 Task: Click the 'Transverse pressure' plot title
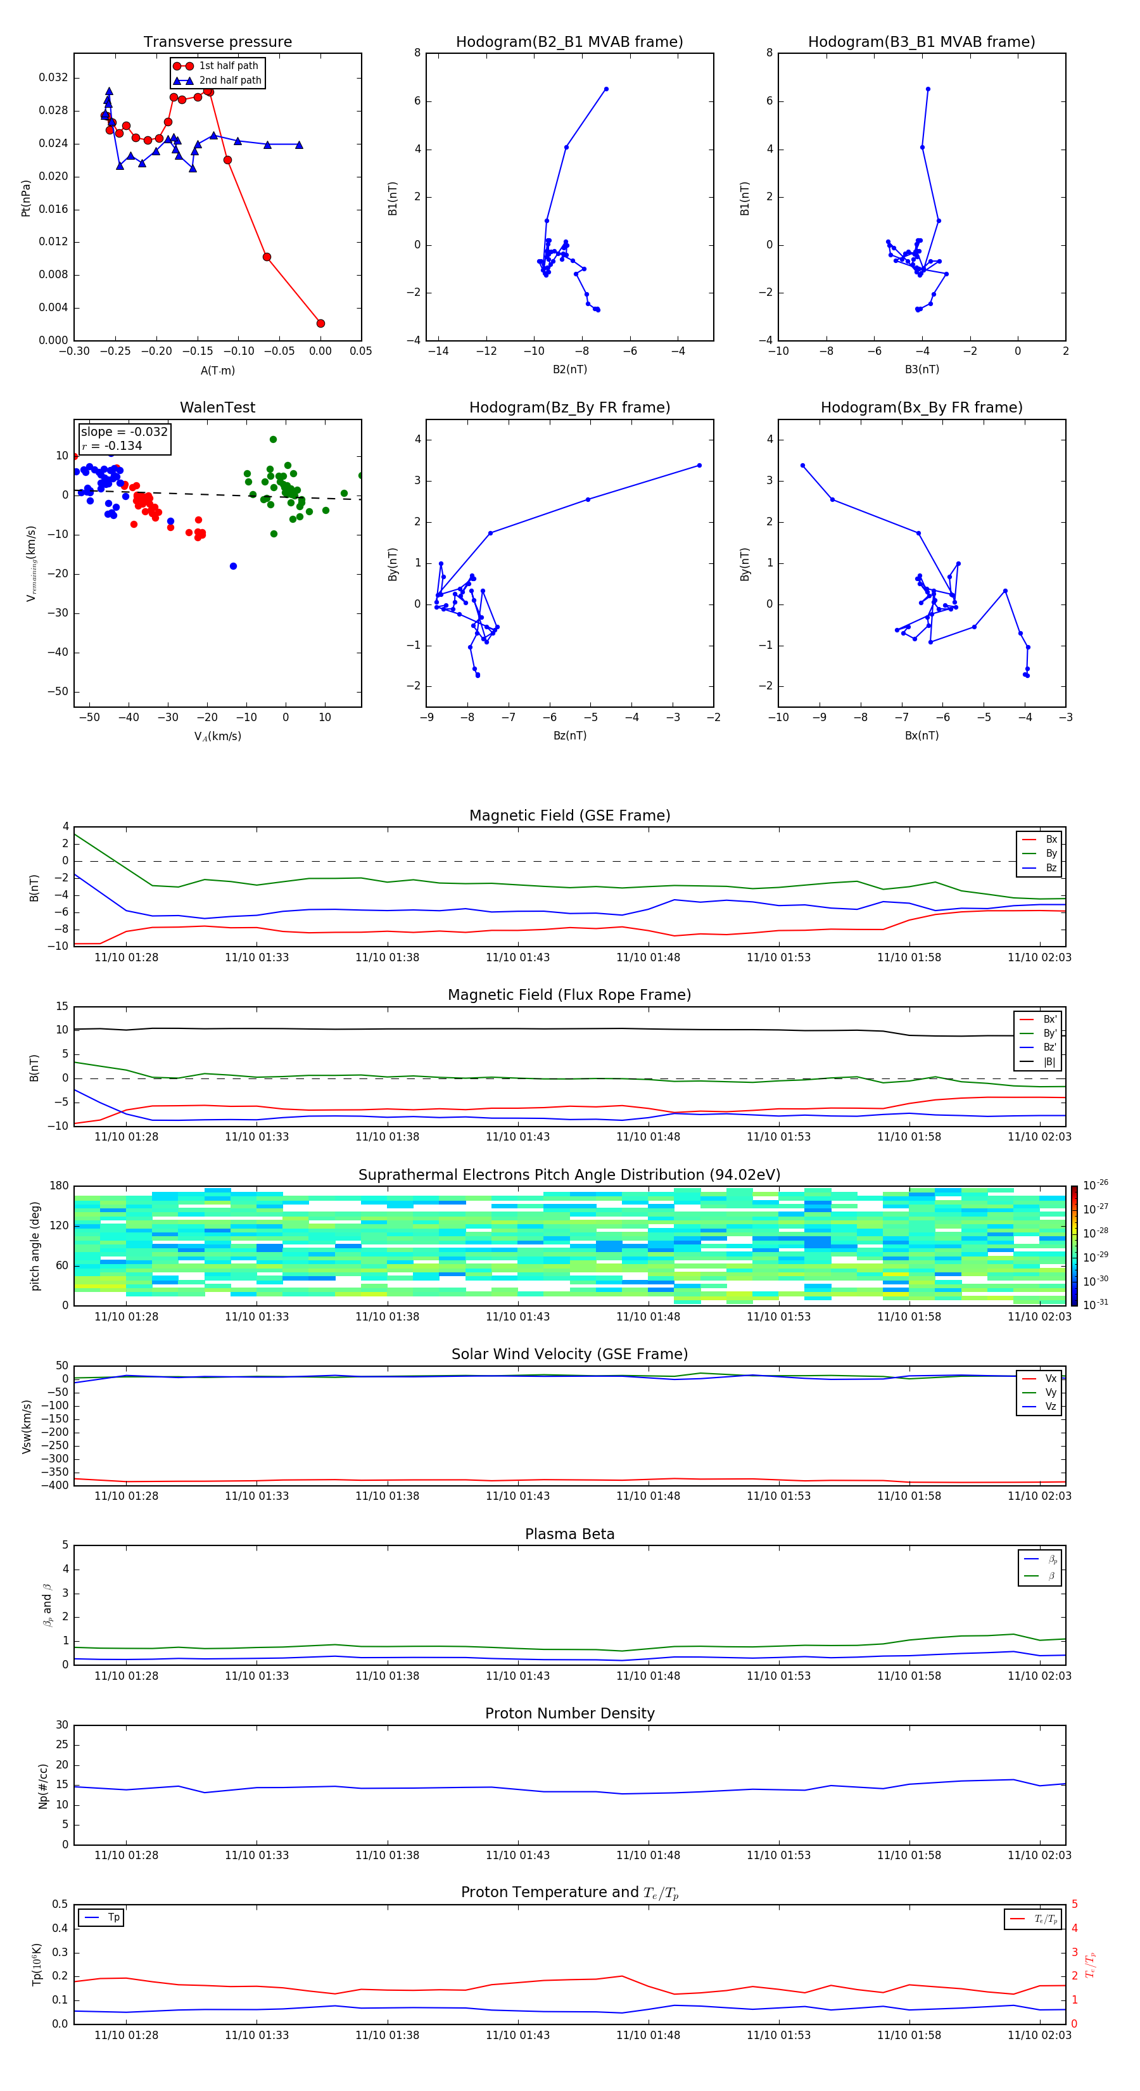coord(217,42)
